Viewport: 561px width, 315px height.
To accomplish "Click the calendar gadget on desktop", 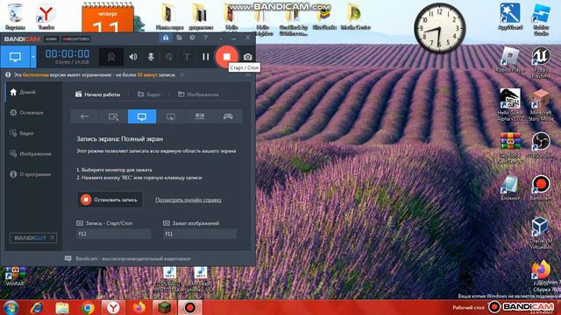I will [108, 17].
